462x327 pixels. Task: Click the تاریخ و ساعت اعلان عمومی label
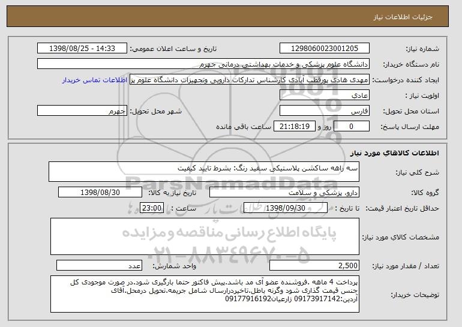coord(173,49)
